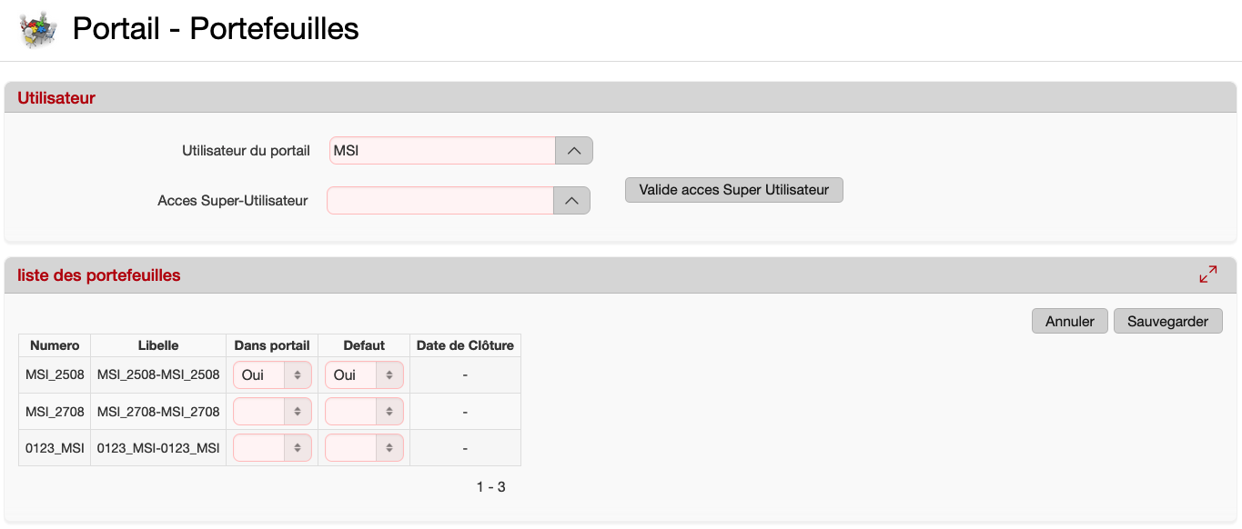Open the Utilisateur du portail dropdown arrow

pyautogui.click(x=574, y=151)
